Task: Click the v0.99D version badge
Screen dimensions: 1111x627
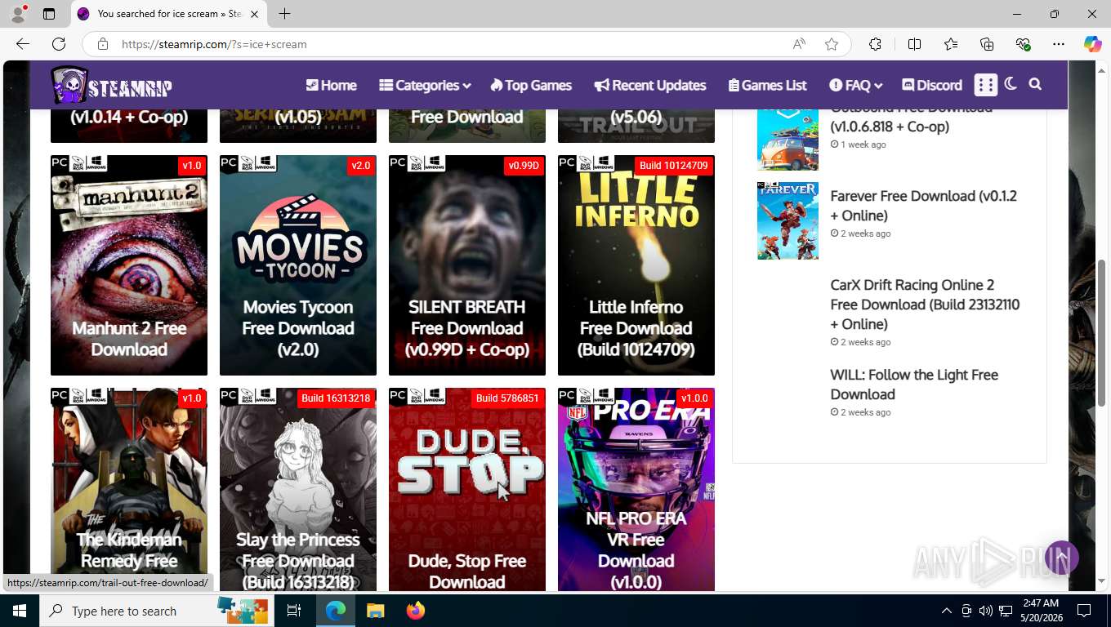Action: pos(524,166)
